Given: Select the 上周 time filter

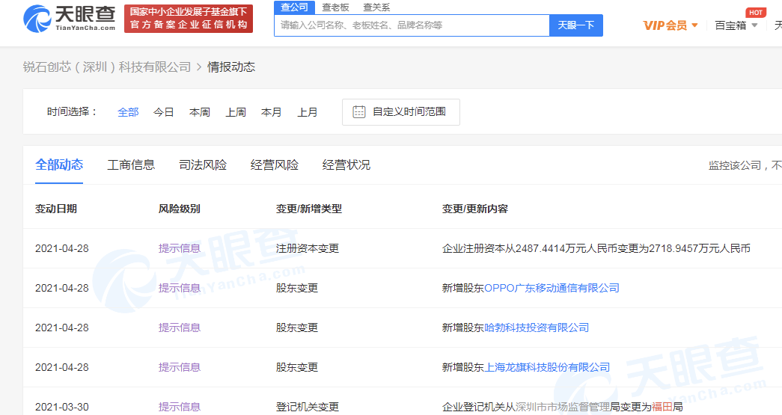Looking at the screenshot, I should coord(236,112).
